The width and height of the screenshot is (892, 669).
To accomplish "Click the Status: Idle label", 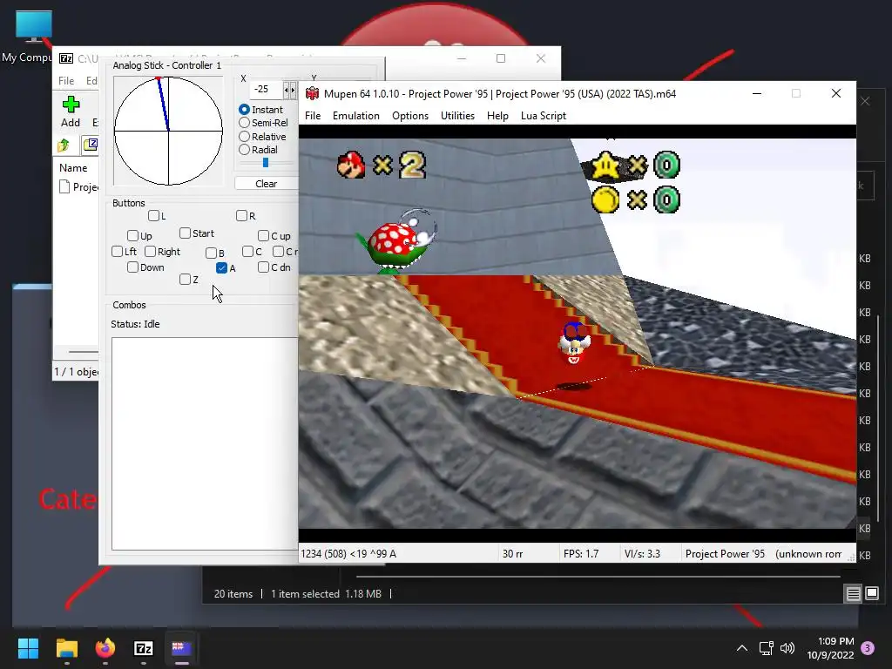I will [135, 324].
